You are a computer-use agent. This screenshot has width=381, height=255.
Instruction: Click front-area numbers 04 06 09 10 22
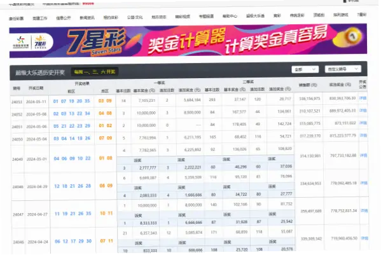[72, 158]
